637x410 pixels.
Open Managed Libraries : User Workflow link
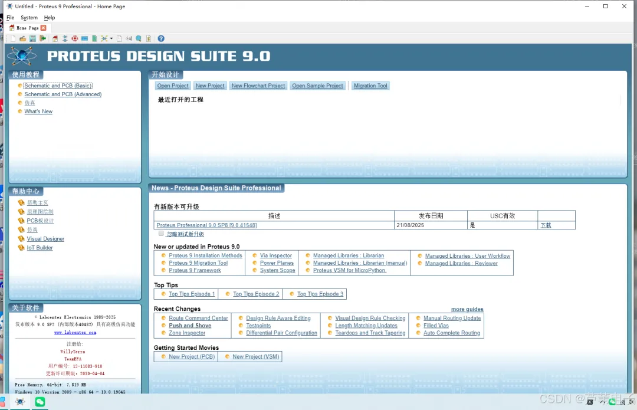click(468, 256)
